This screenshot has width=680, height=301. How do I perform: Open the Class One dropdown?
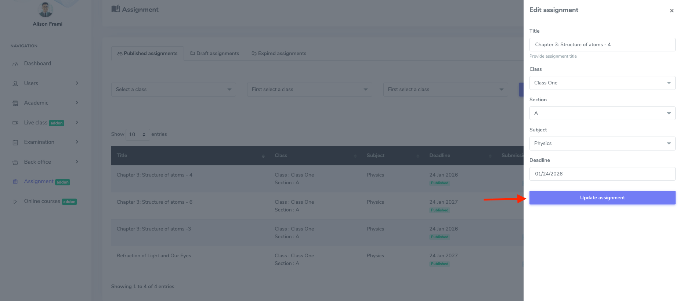pyautogui.click(x=602, y=83)
